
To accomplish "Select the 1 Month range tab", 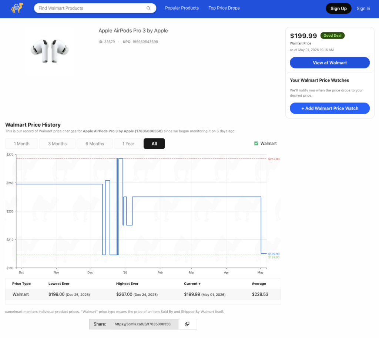I will pos(21,144).
